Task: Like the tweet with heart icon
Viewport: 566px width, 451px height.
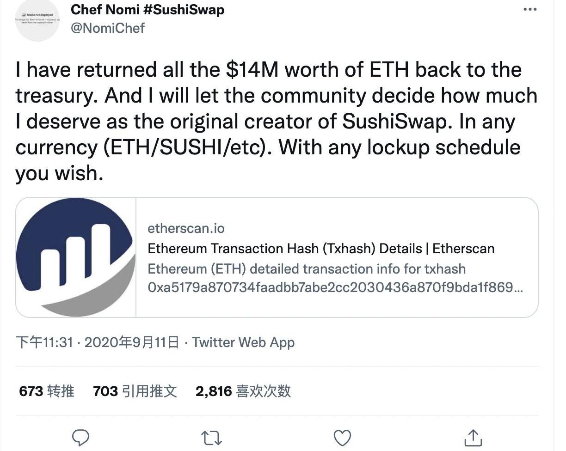Action: pyautogui.click(x=343, y=437)
